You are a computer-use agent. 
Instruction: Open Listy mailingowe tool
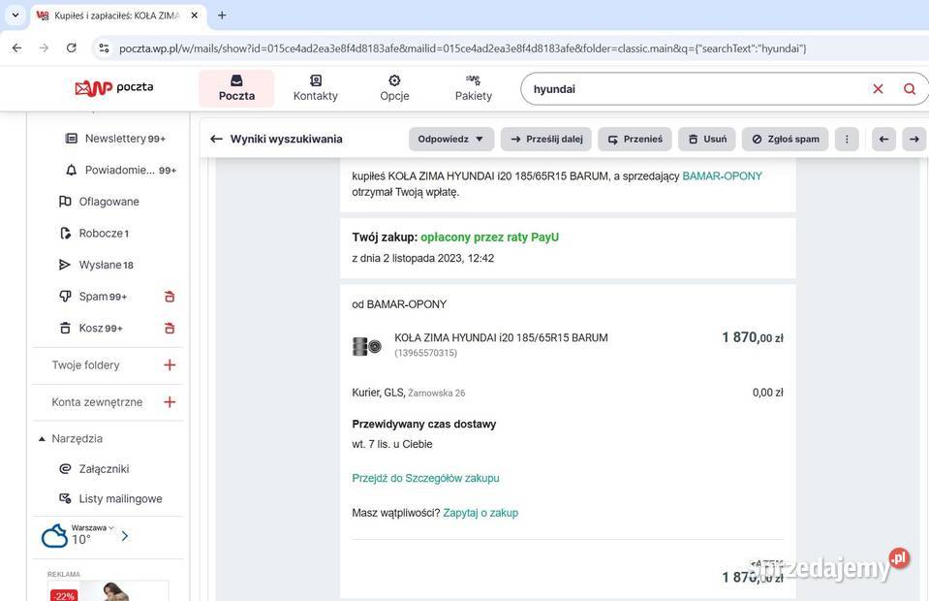[x=110, y=498]
